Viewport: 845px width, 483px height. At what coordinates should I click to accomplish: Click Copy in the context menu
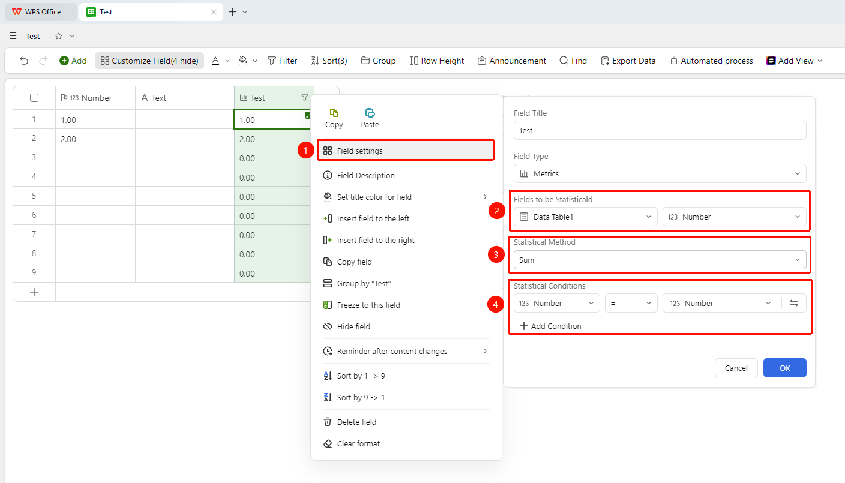[334, 118]
